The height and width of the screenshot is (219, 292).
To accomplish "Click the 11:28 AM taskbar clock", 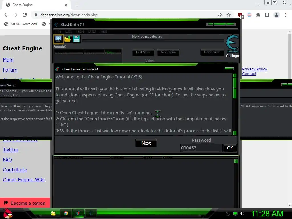I will pyautogui.click(x=267, y=214).
